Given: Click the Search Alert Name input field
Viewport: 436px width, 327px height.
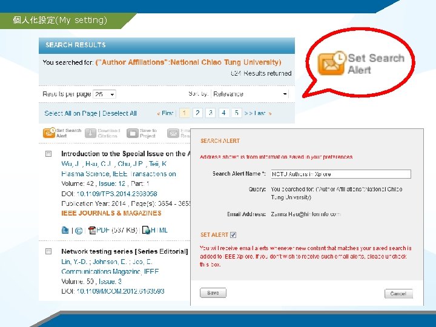Looking at the screenshot, I should (x=341, y=174).
